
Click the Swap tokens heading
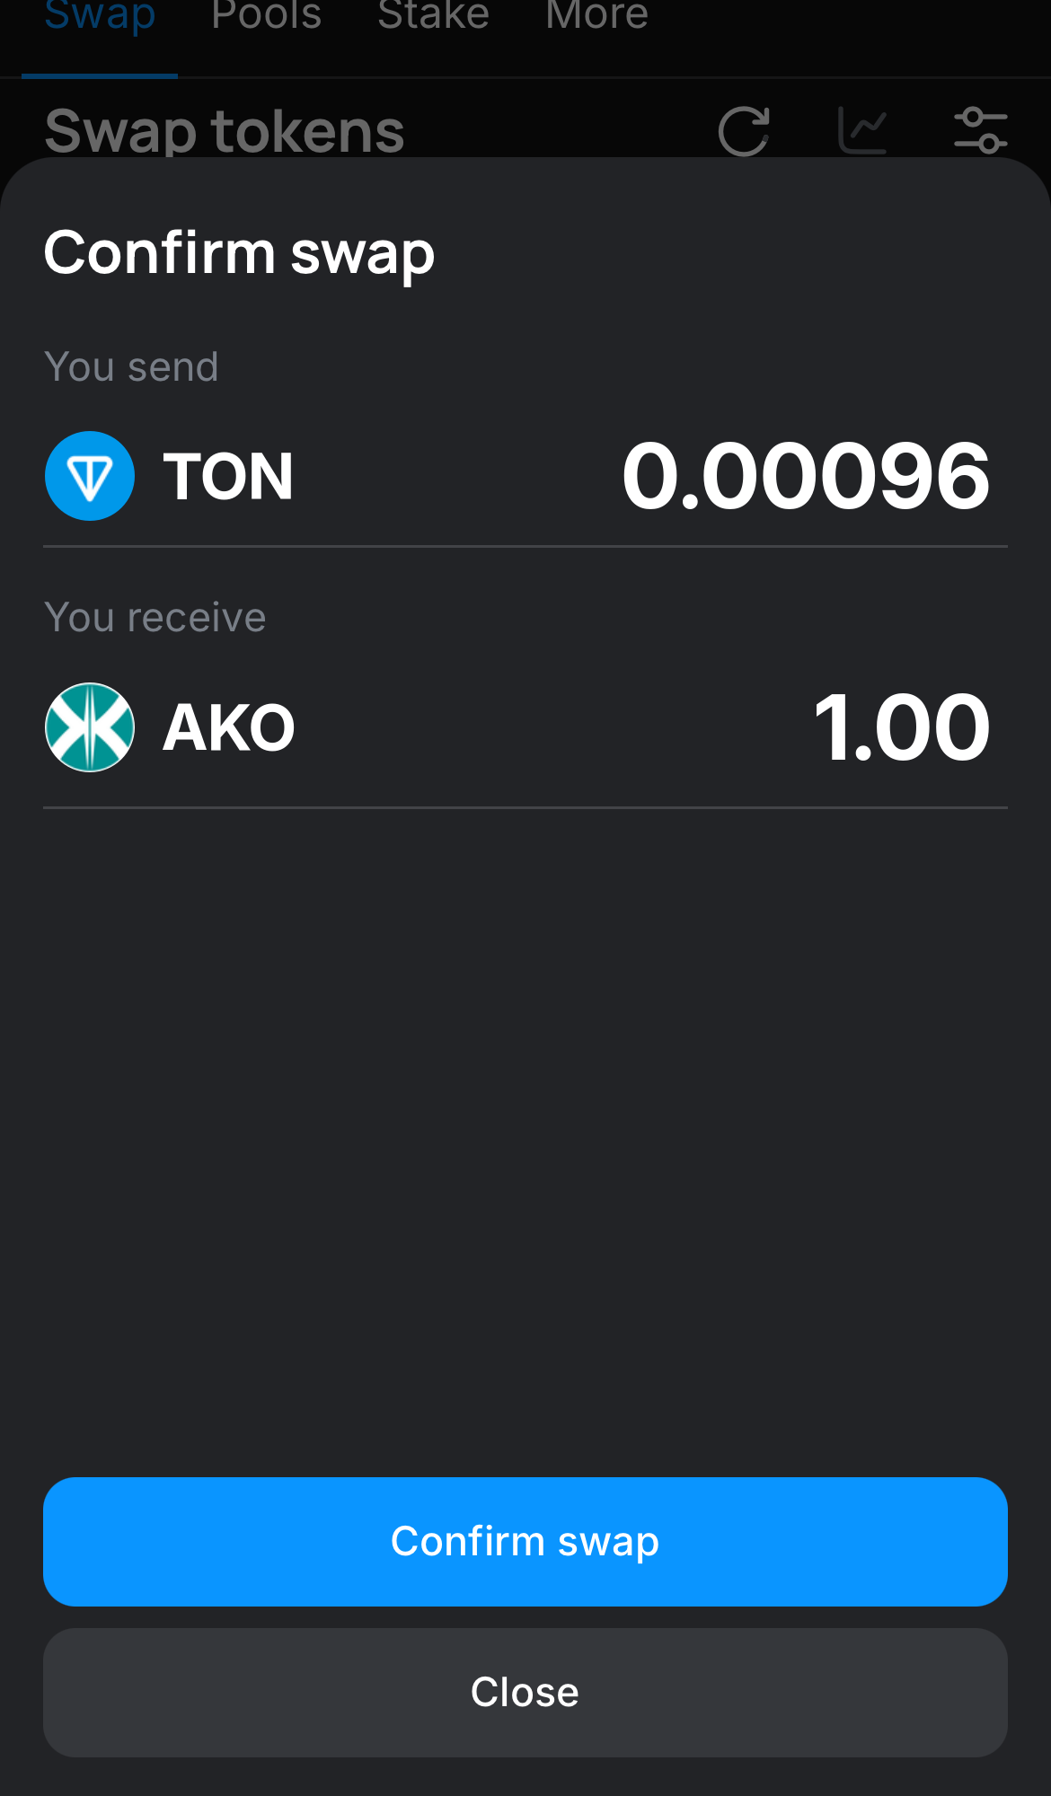tap(225, 131)
